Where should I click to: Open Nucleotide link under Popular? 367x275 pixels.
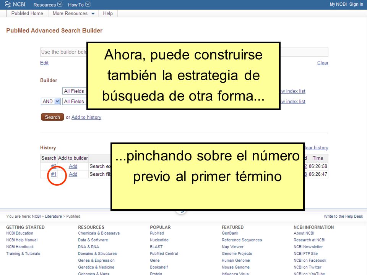159,240
